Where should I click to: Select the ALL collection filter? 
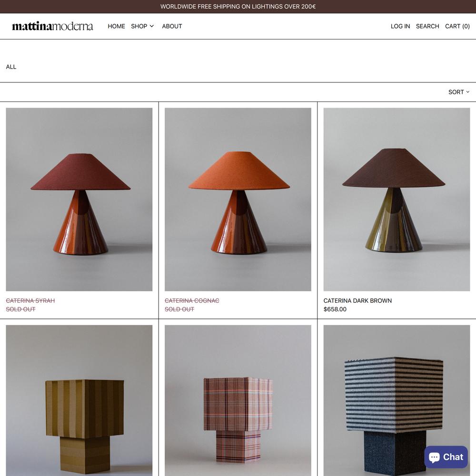coord(11,67)
